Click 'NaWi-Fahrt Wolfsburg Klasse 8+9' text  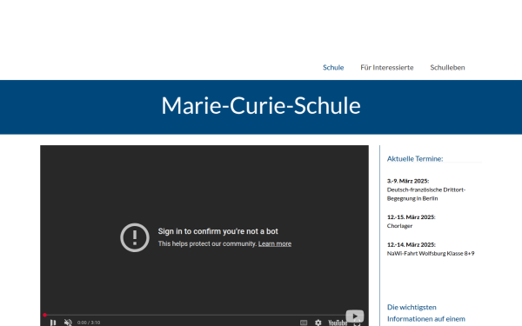[431, 254]
